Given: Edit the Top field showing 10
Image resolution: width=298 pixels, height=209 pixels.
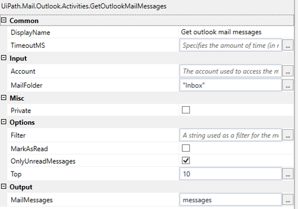Looking at the screenshot, I should pos(231,174).
